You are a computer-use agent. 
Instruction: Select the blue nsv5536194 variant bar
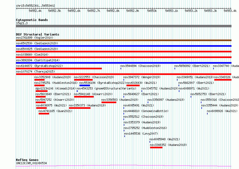click(x=85, y=85)
